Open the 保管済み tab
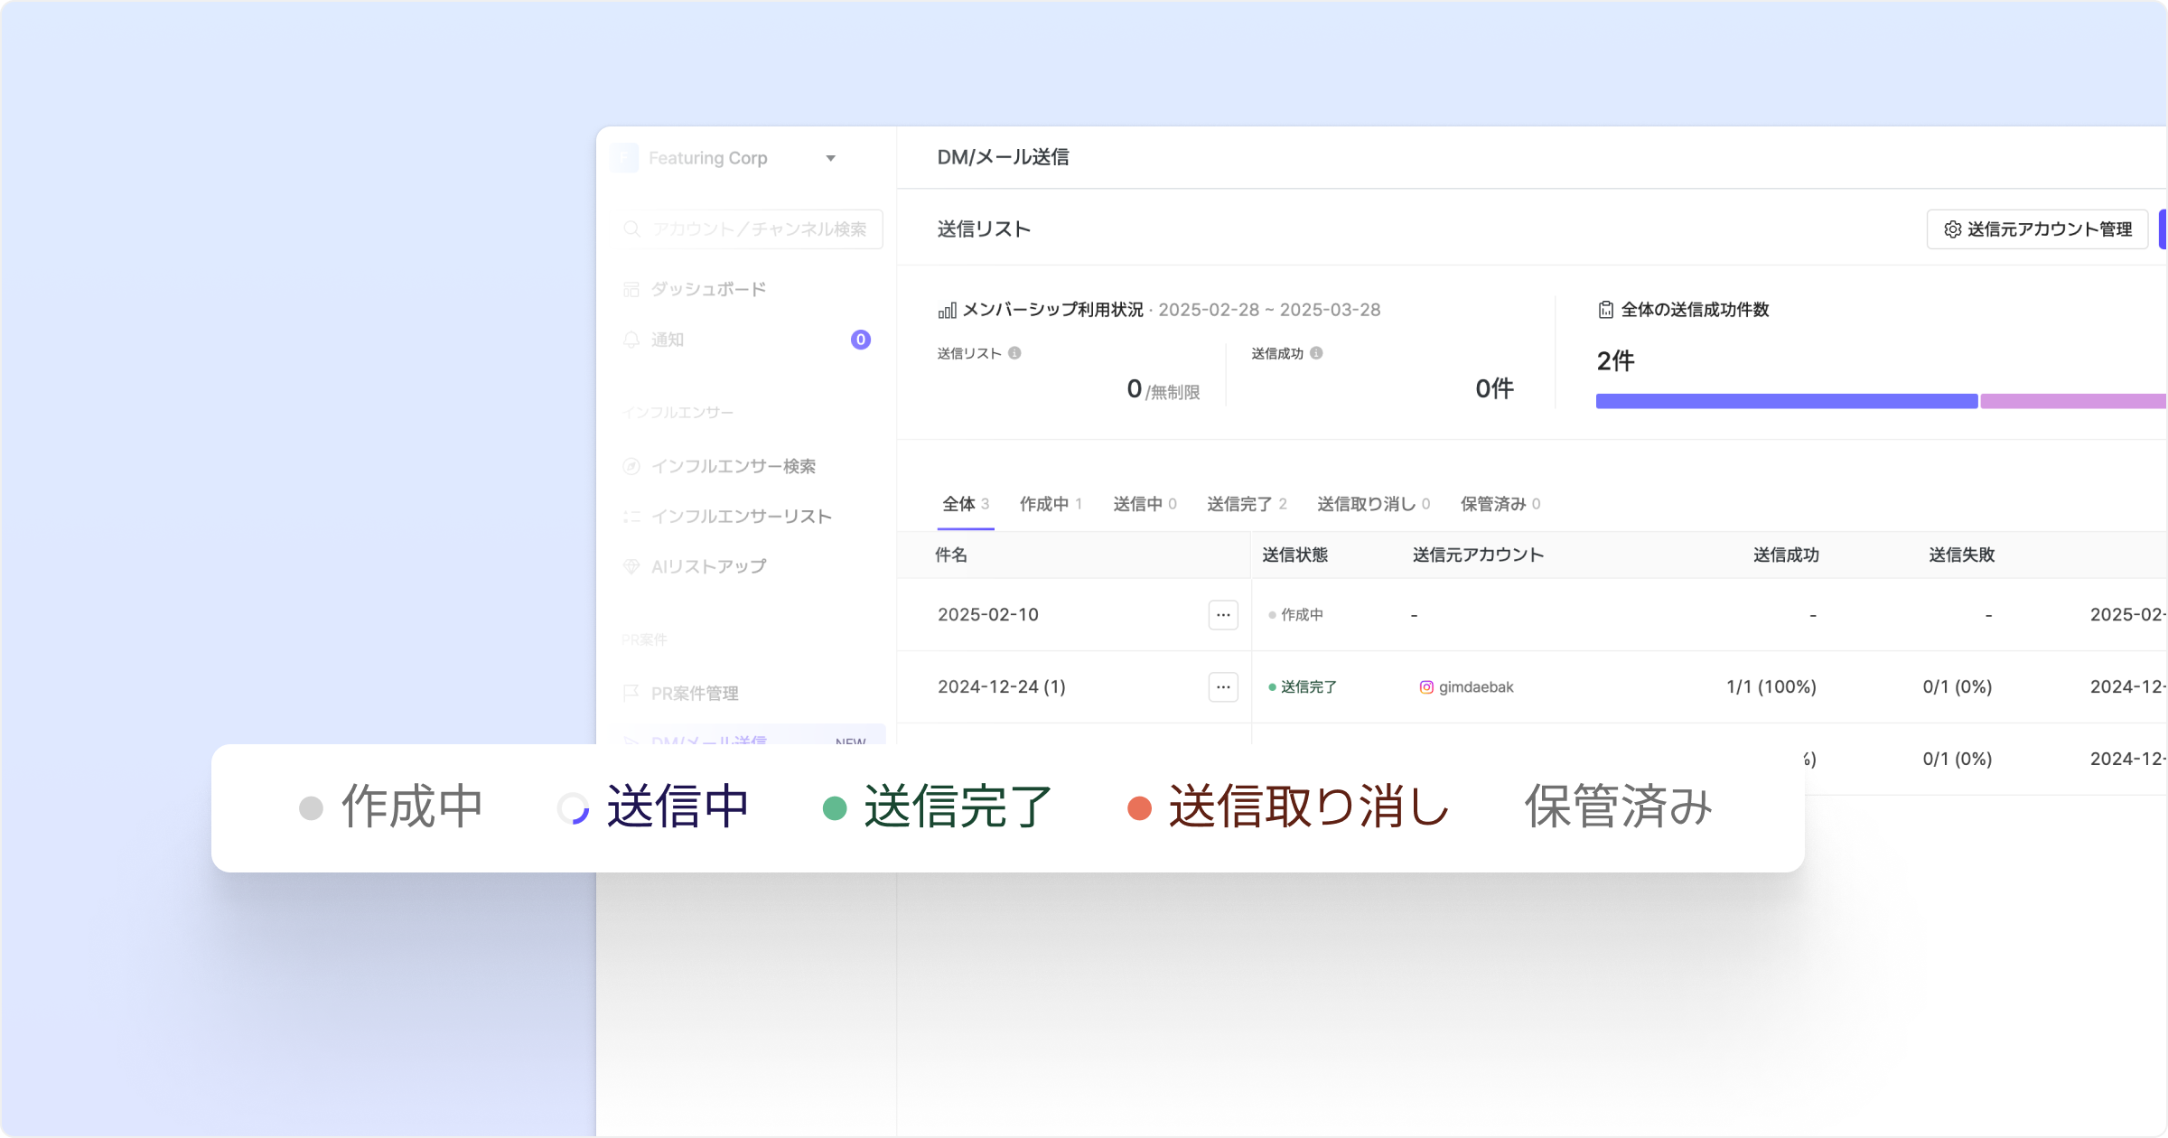 pyautogui.click(x=1500, y=504)
